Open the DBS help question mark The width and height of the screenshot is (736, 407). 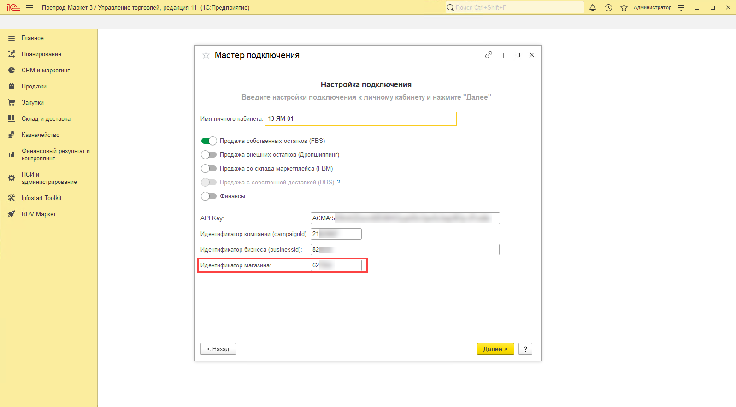pos(339,182)
